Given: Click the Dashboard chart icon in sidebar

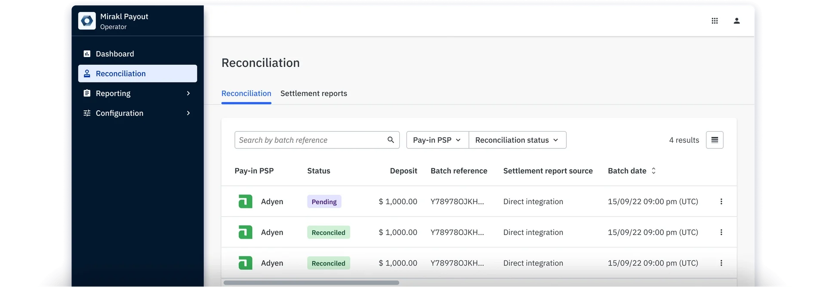Looking at the screenshot, I should click(x=87, y=54).
